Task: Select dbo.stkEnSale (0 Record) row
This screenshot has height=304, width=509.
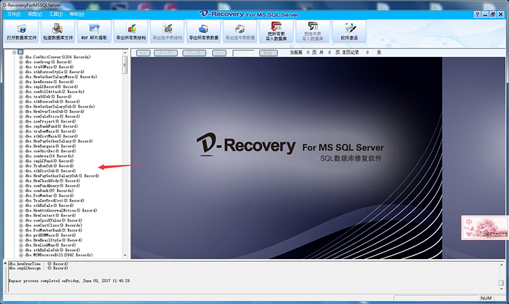Action: 50,206
